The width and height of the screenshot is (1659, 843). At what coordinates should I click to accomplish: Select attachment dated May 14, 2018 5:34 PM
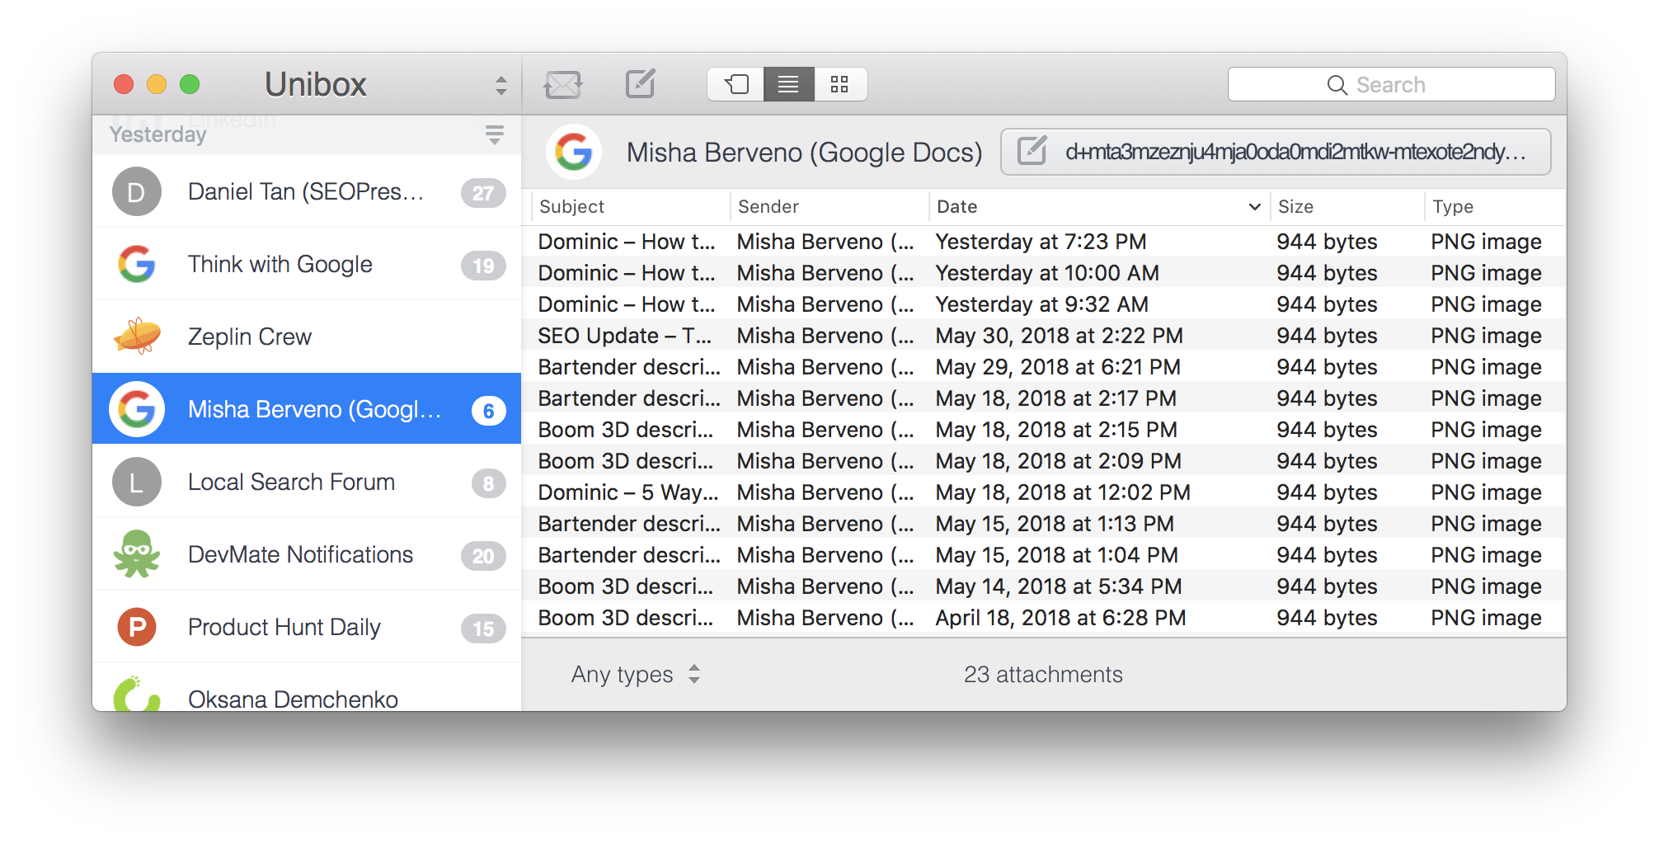pos(1044,586)
